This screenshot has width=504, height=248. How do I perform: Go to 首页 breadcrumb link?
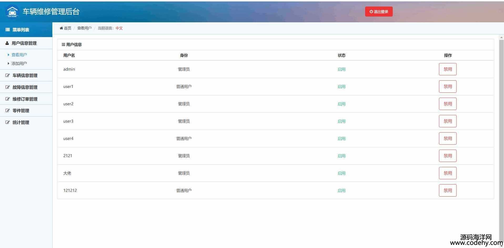click(68, 28)
